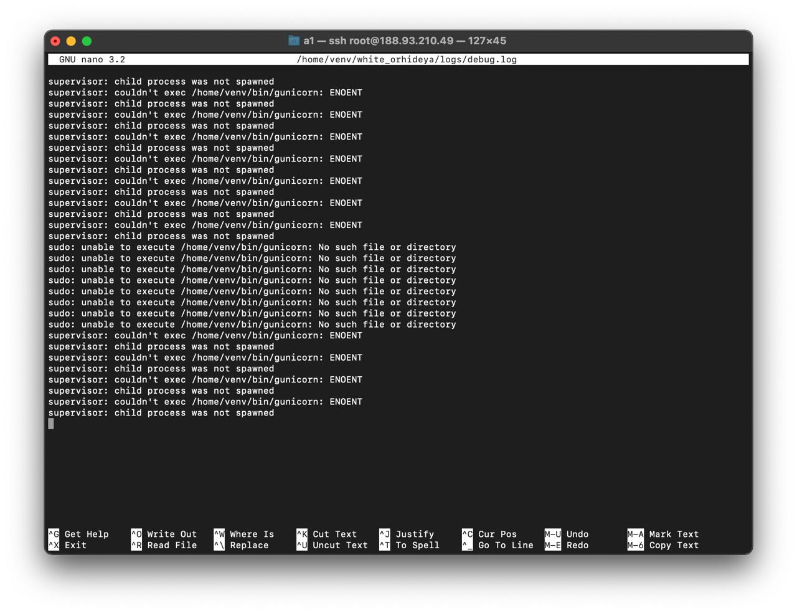
Task: Click the ^C Cur Pos shortcut
Action: click(x=489, y=535)
